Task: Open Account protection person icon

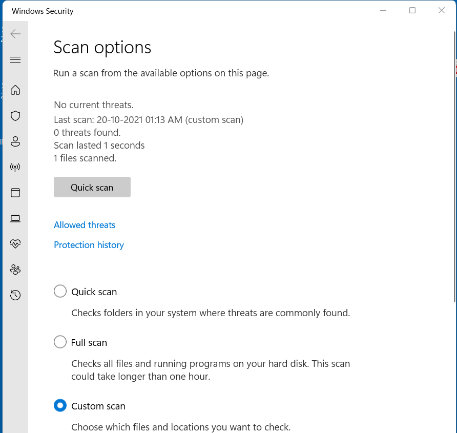Action: [x=15, y=141]
